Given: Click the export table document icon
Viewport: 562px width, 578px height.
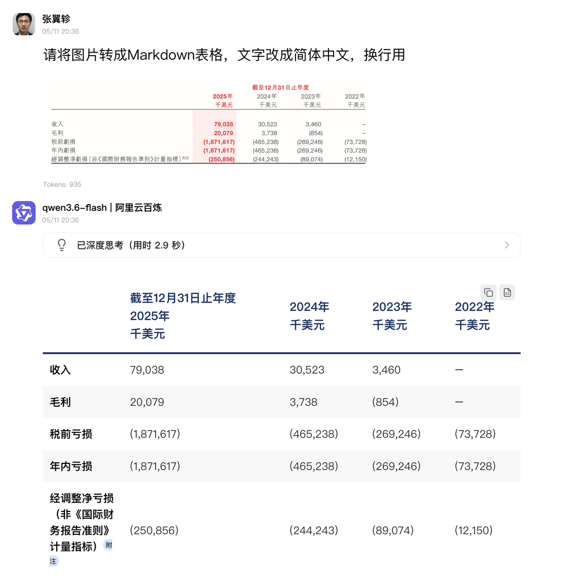Looking at the screenshot, I should (507, 292).
